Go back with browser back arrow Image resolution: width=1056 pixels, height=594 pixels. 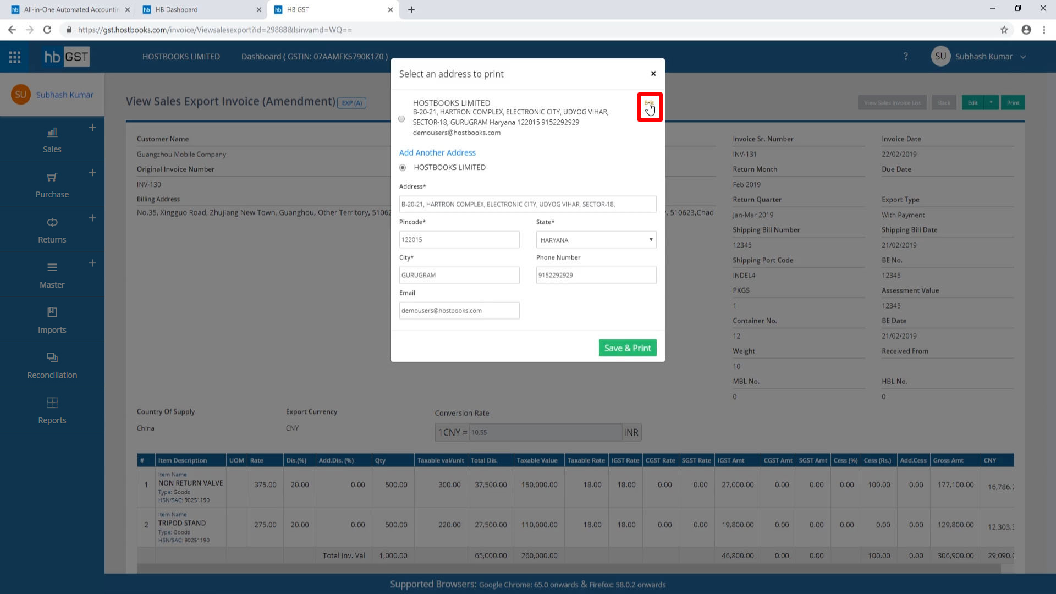pyautogui.click(x=12, y=30)
